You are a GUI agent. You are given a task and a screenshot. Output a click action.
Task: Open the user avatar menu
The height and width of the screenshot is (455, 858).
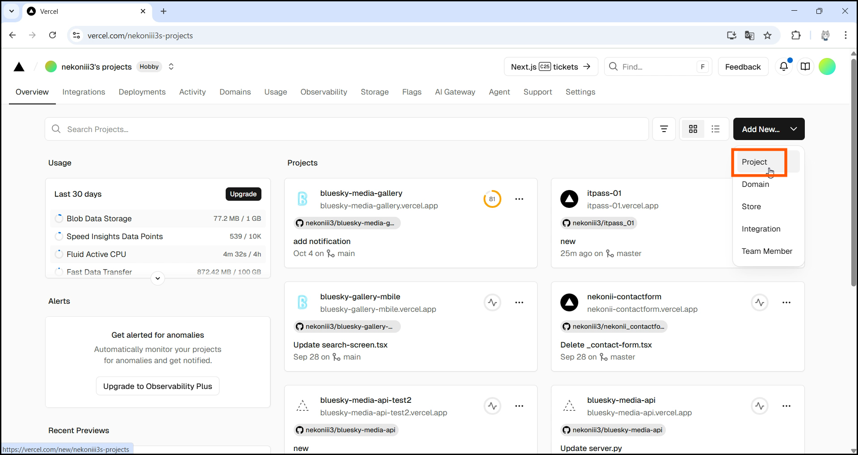(x=827, y=66)
